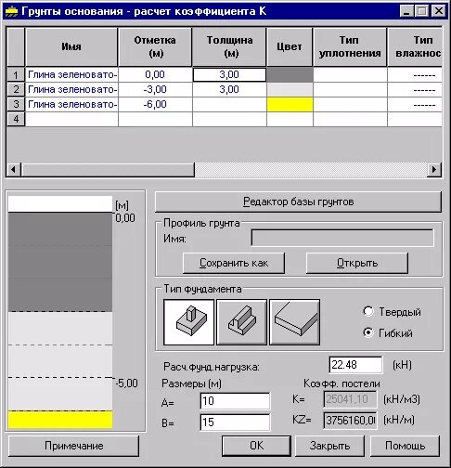Click the 0,00 elevation cell
The image size is (451, 468).
coord(155,74)
